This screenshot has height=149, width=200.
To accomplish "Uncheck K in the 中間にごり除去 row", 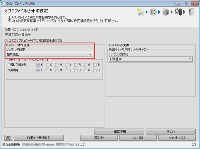I will (x=38, y=65).
